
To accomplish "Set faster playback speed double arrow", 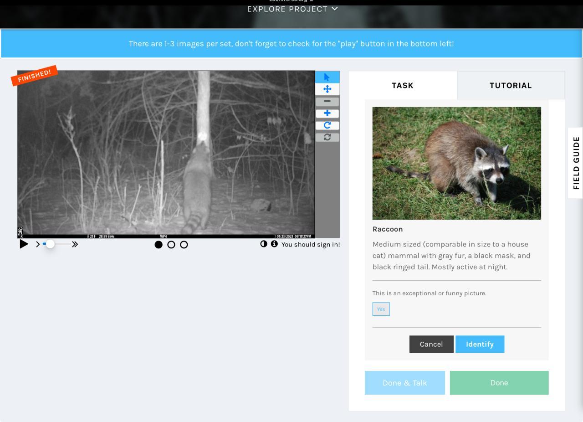I will click(x=75, y=244).
